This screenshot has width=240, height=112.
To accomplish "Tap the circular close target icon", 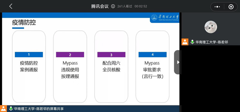I will 231,7.
